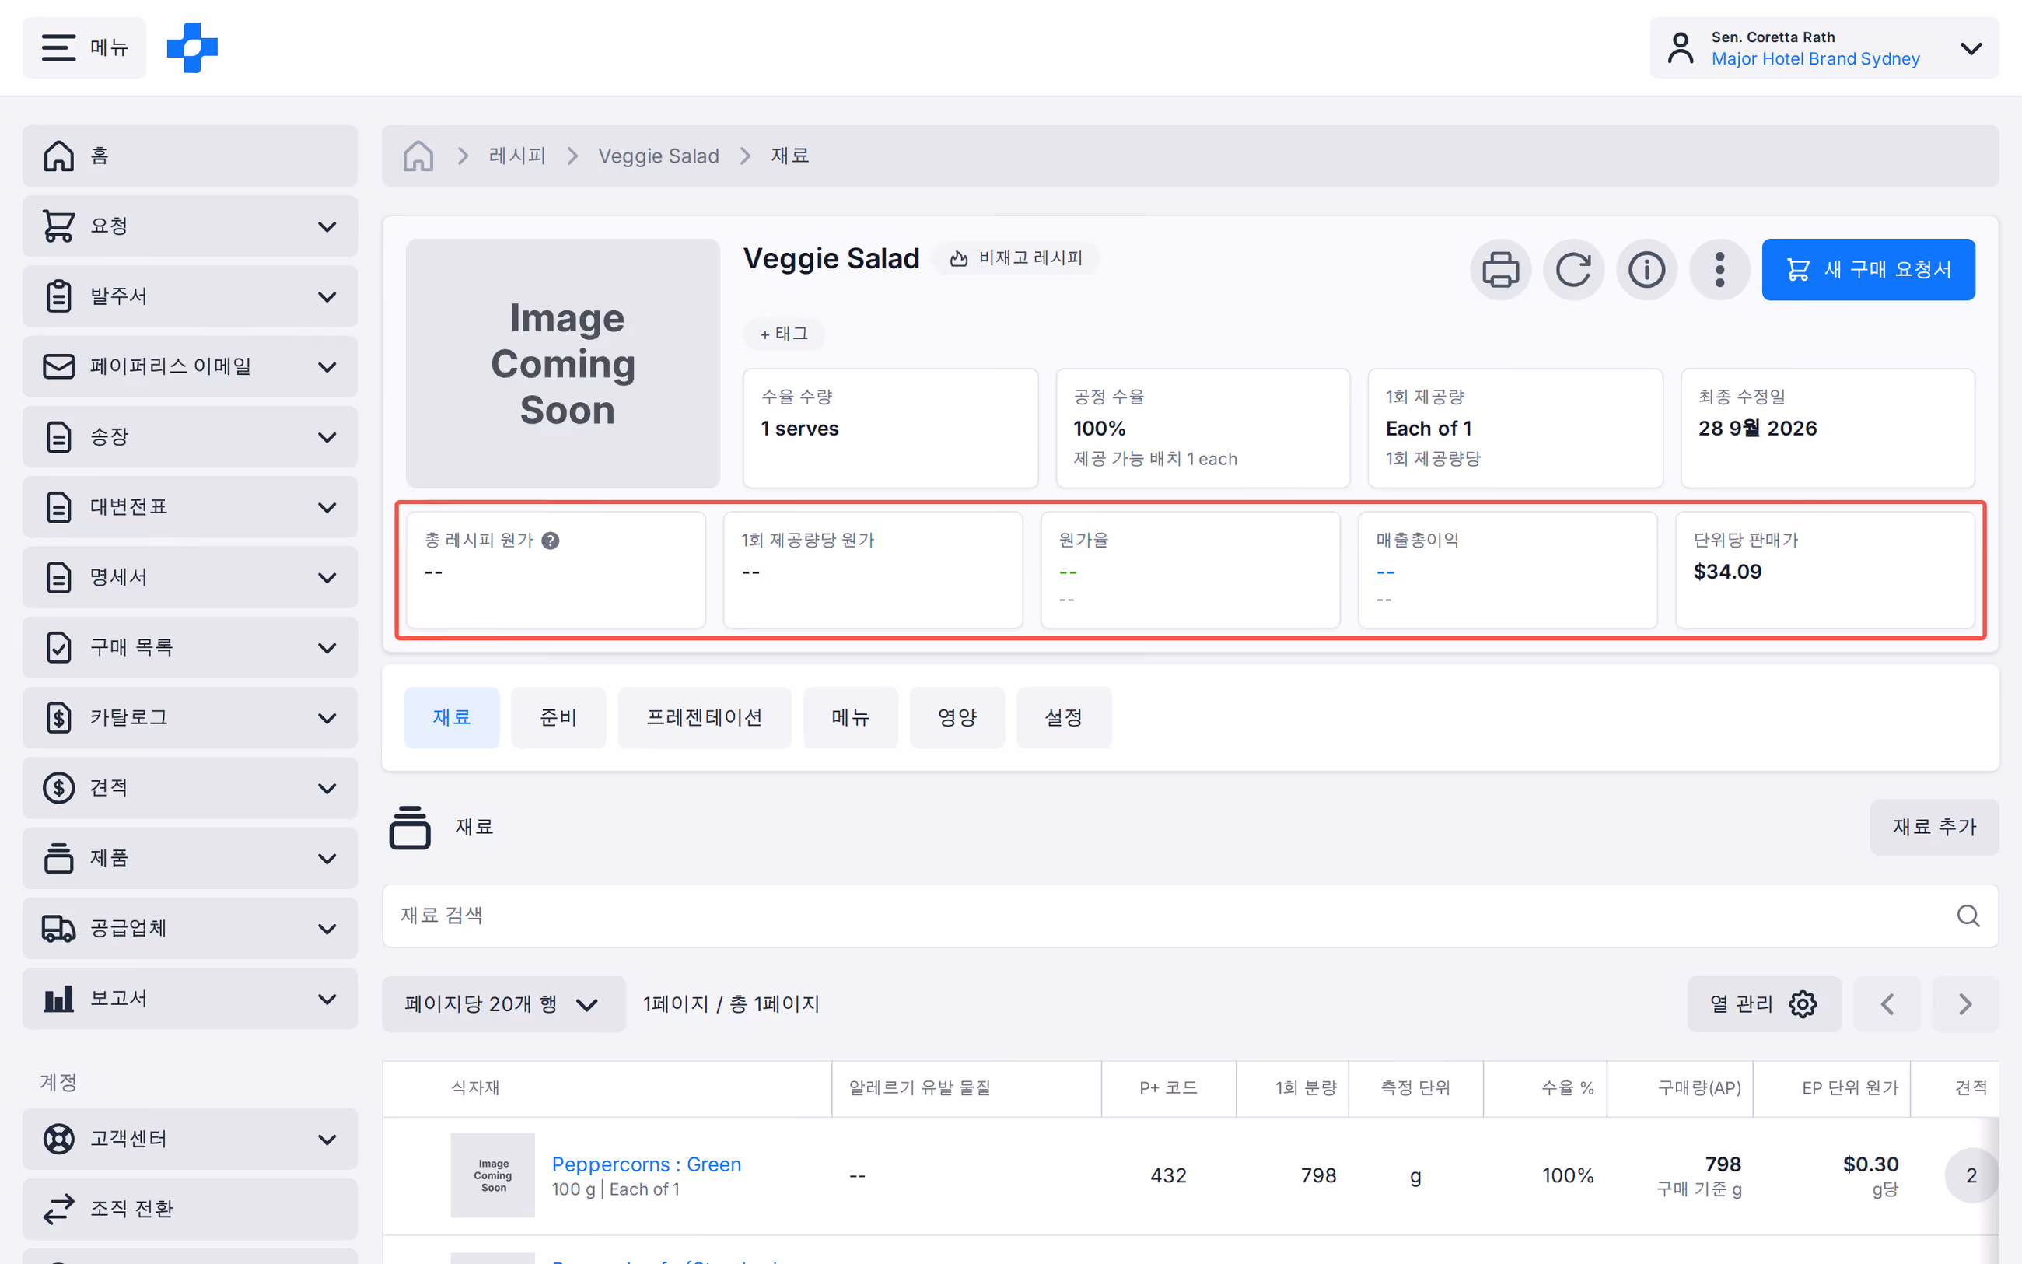Open the 견적 sidebar menu
This screenshot has width=2022, height=1264.
190,787
